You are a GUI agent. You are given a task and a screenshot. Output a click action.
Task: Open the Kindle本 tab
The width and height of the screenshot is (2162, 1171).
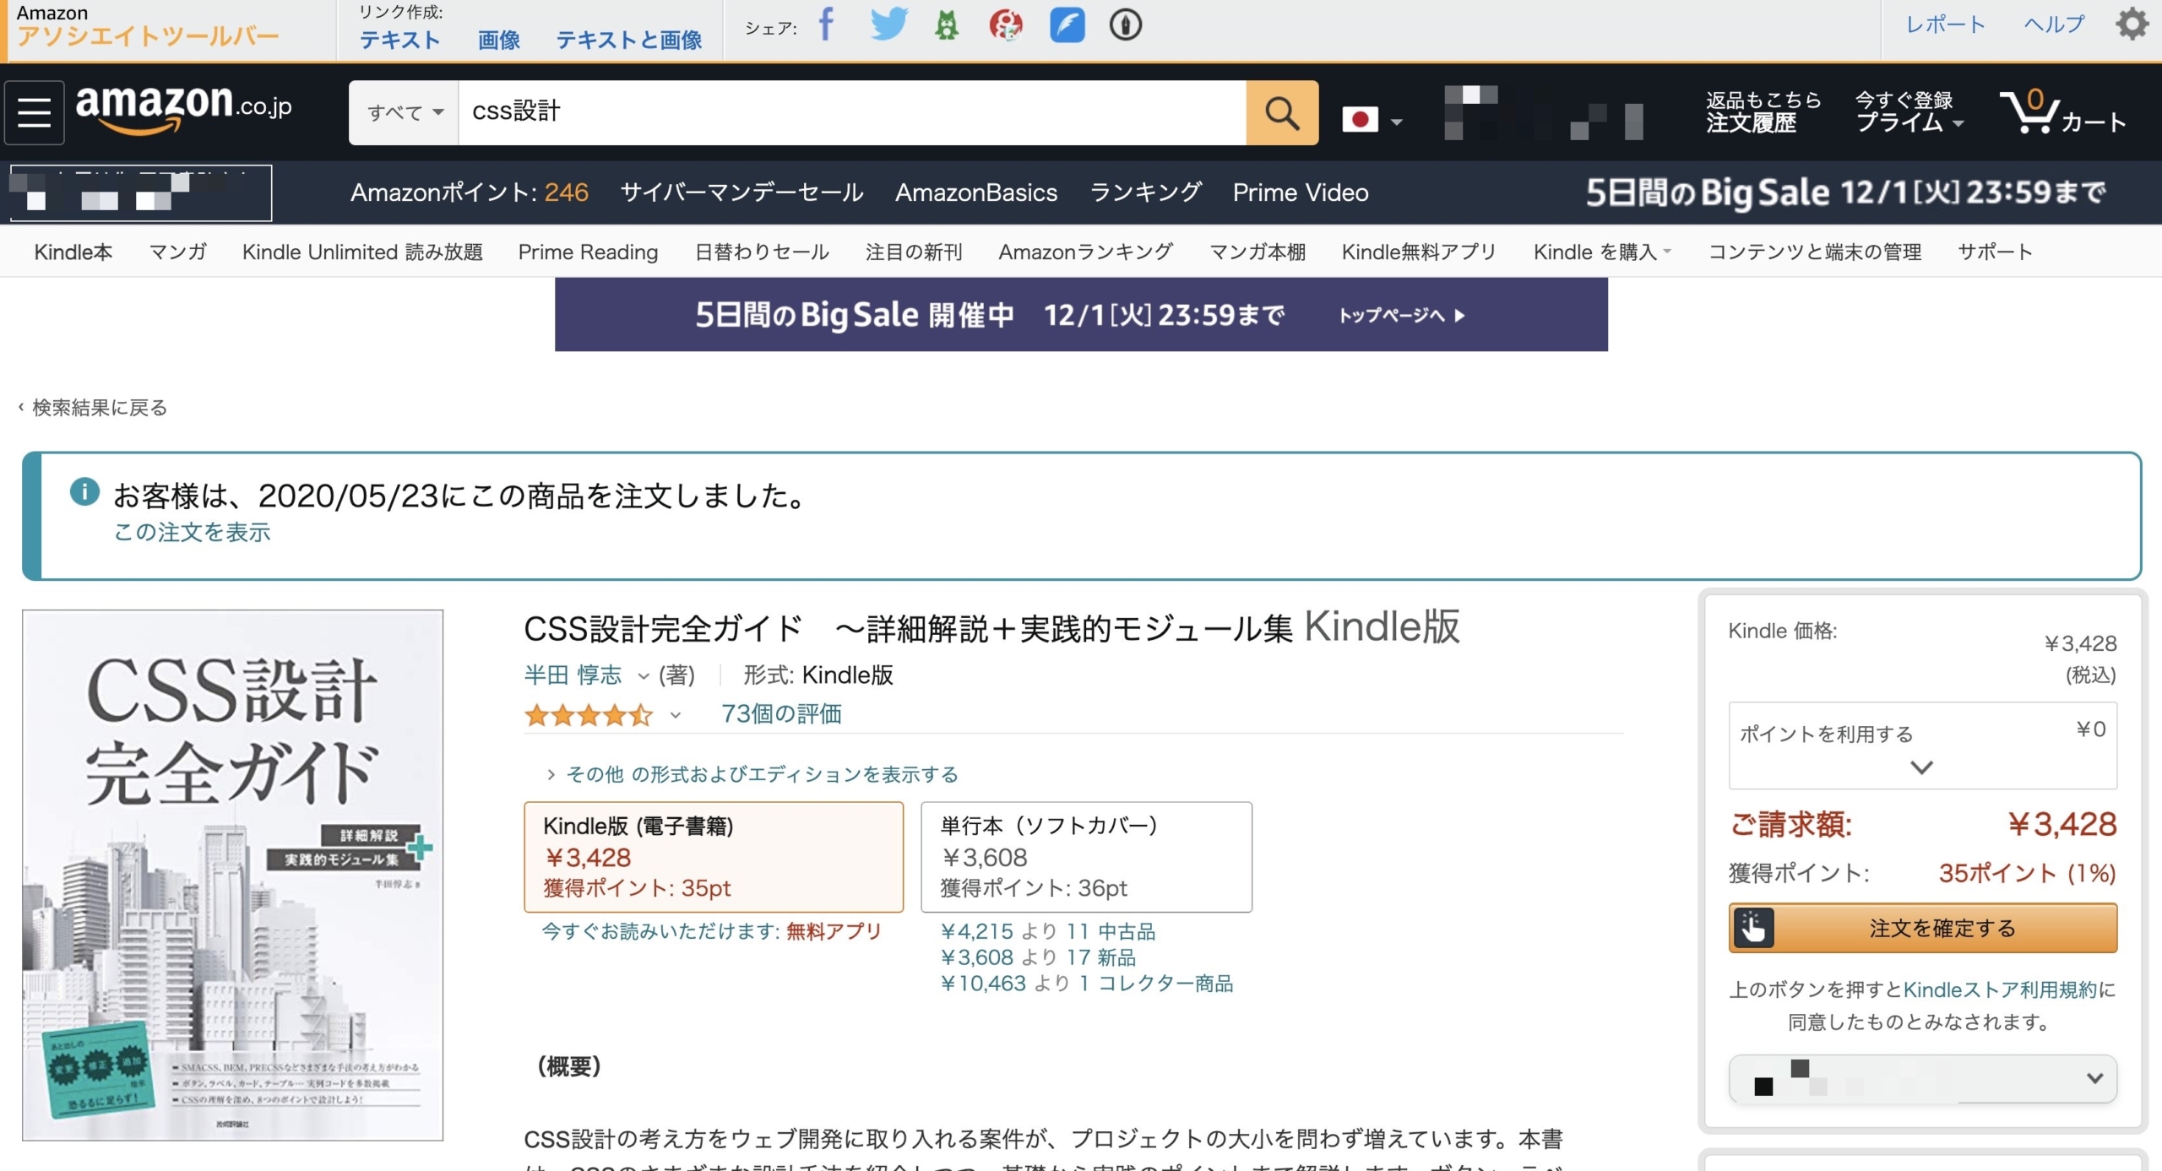click(x=73, y=252)
